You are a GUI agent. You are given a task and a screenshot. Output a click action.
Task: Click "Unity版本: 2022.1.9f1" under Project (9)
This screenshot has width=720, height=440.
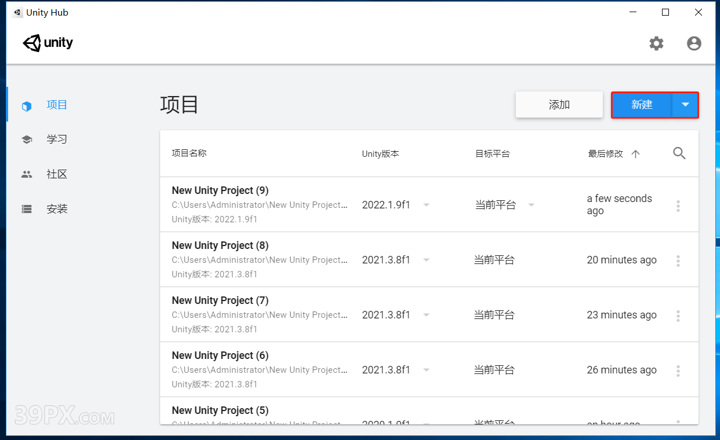click(215, 219)
